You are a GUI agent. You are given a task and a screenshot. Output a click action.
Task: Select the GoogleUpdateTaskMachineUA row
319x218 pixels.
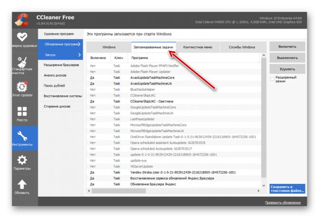click(x=174, y=113)
